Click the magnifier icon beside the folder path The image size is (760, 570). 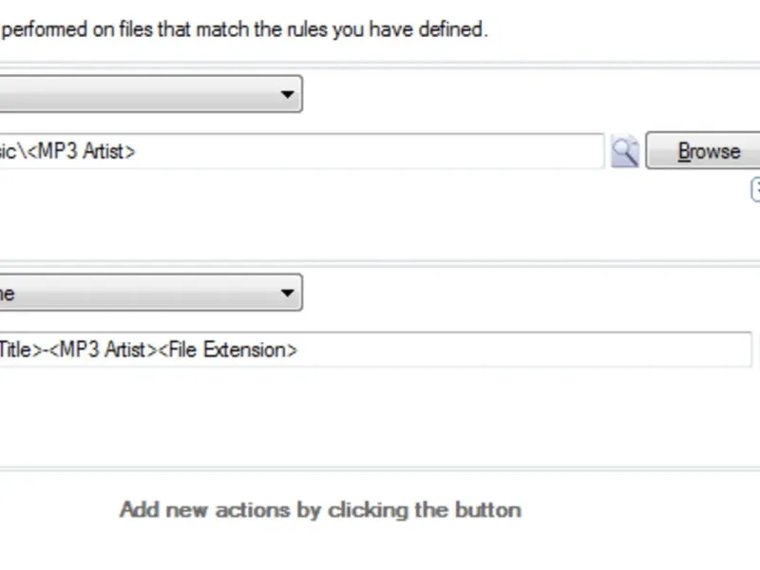tap(624, 151)
